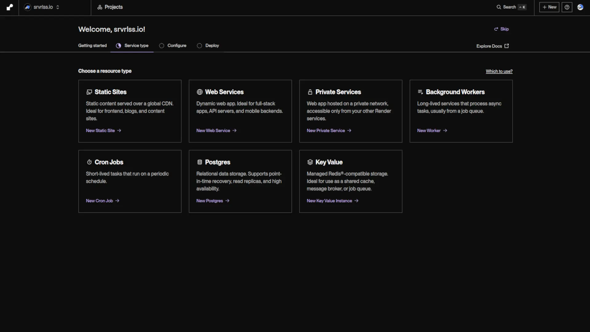Click the external link icon beside Explore Docs
This screenshot has height=332, width=590.
coord(506,46)
